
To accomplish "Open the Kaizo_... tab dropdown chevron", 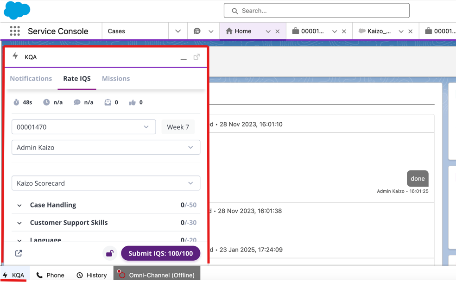I will (401, 31).
